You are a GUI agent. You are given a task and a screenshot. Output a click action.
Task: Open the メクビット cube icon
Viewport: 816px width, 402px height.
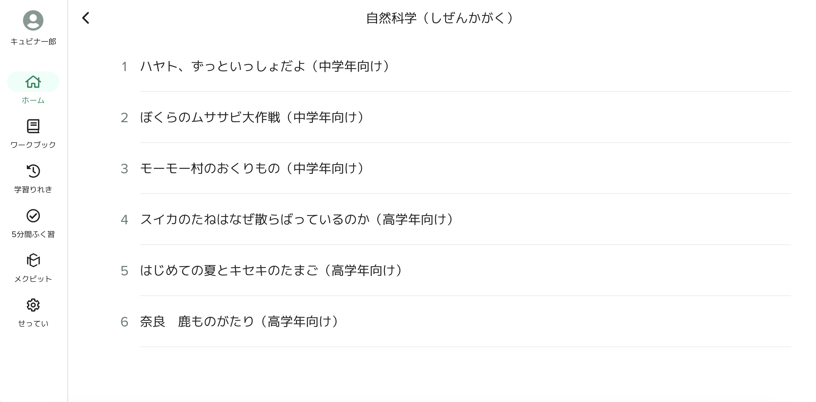pyautogui.click(x=33, y=260)
